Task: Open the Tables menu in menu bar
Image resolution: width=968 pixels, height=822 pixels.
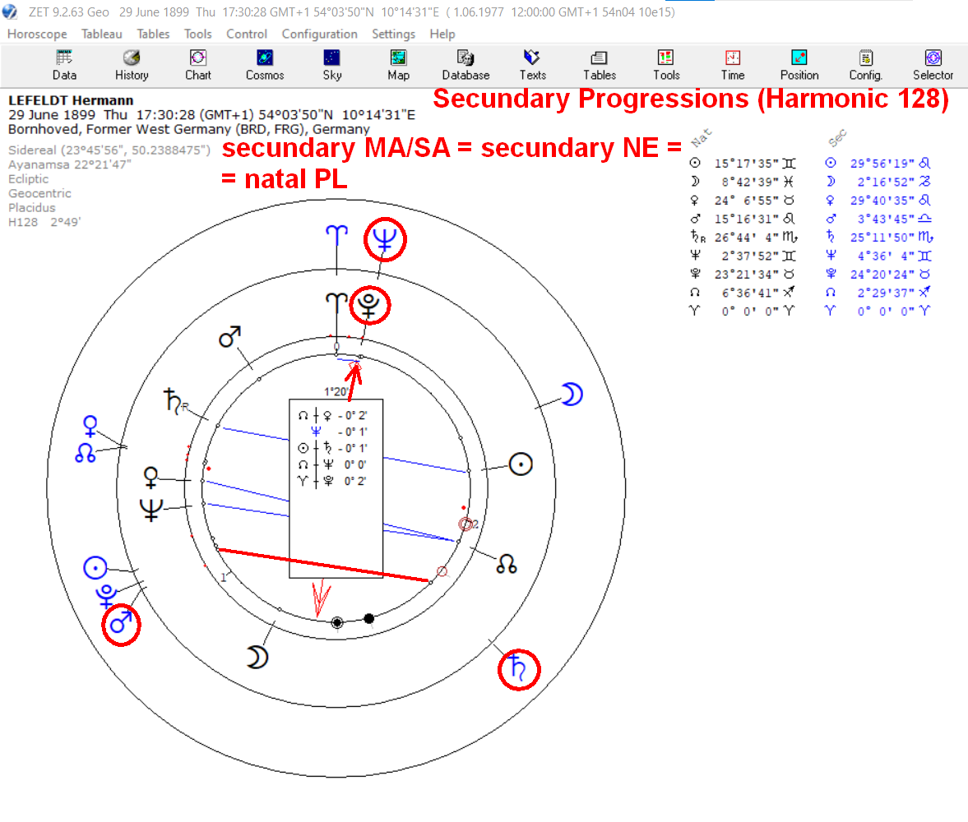Action: pyautogui.click(x=153, y=34)
